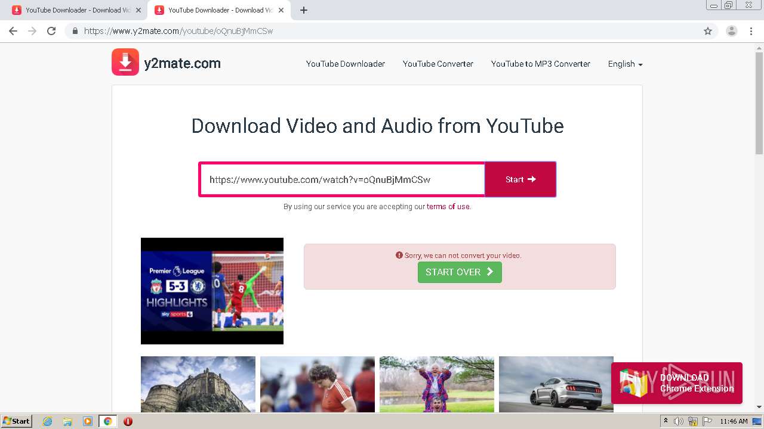
Task: Click the Start button with arrow
Action: click(x=520, y=179)
